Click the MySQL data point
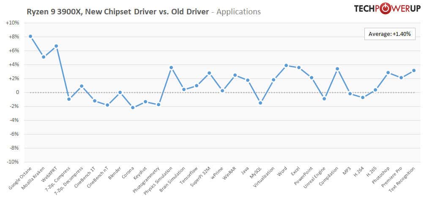This screenshot has height=199, width=424. tap(260, 103)
